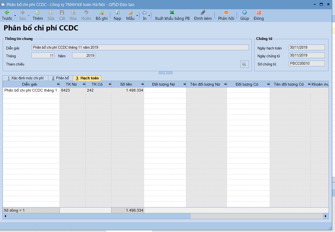Select amount cell 1.498.334 in first row
The width and height of the screenshot is (335, 232).
tap(128, 90)
